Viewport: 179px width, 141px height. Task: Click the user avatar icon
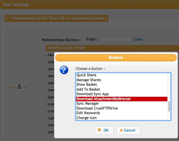(19, 87)
